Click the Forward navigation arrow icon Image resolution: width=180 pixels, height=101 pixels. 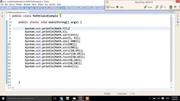[x=94, y=8]
